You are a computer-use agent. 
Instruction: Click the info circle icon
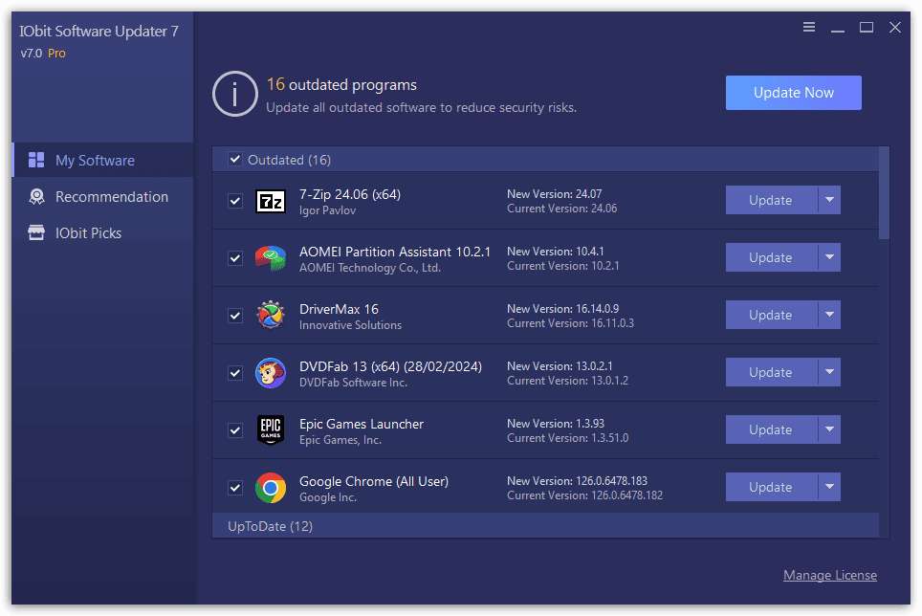234,94
